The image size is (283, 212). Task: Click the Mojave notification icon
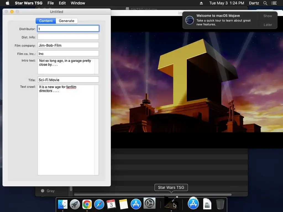tap(190, 20)
